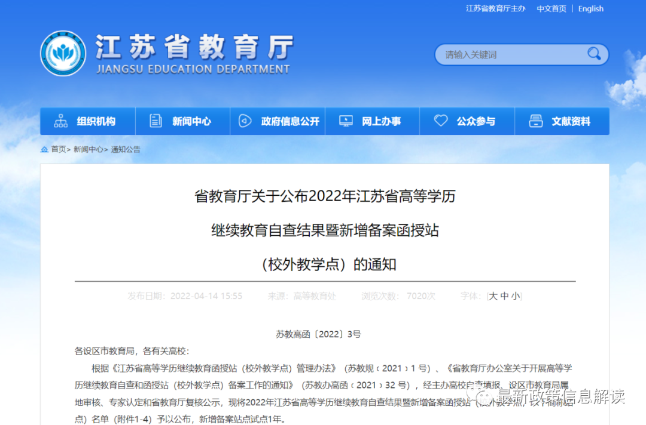Click the document icon beside 新闻中心
Screen dimensions: 646x425
[x=155, y=121]
